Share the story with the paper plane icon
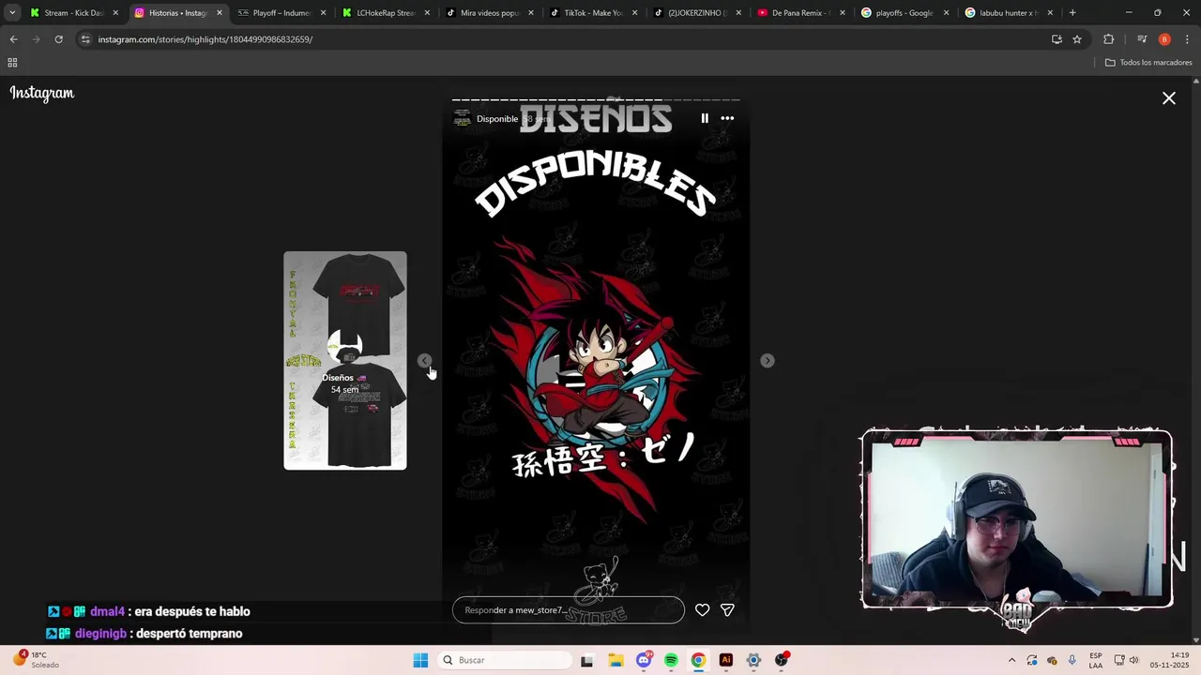 coord(727,609)
